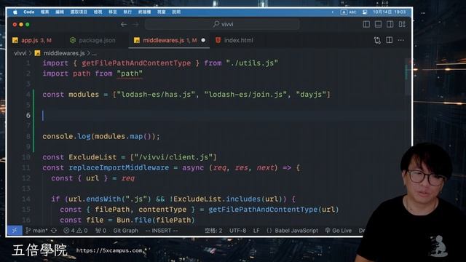This screenshot has width=466, height=262.
Task: Go back with the left arrow
Action: pyautogui.click(x=124, y=24)
